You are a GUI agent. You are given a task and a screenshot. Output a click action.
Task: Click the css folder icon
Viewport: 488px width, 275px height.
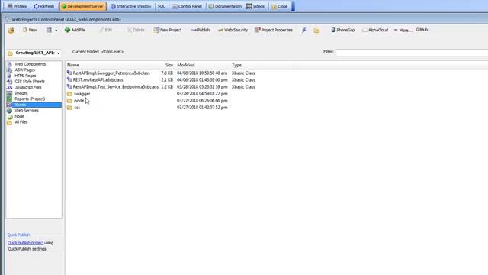[69, 107]
